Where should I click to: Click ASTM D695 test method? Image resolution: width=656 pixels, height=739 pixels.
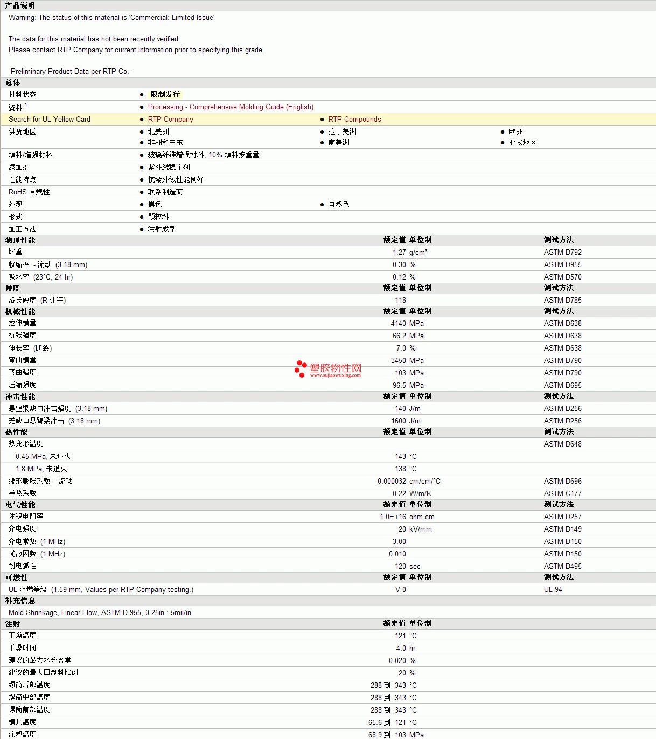562,385
